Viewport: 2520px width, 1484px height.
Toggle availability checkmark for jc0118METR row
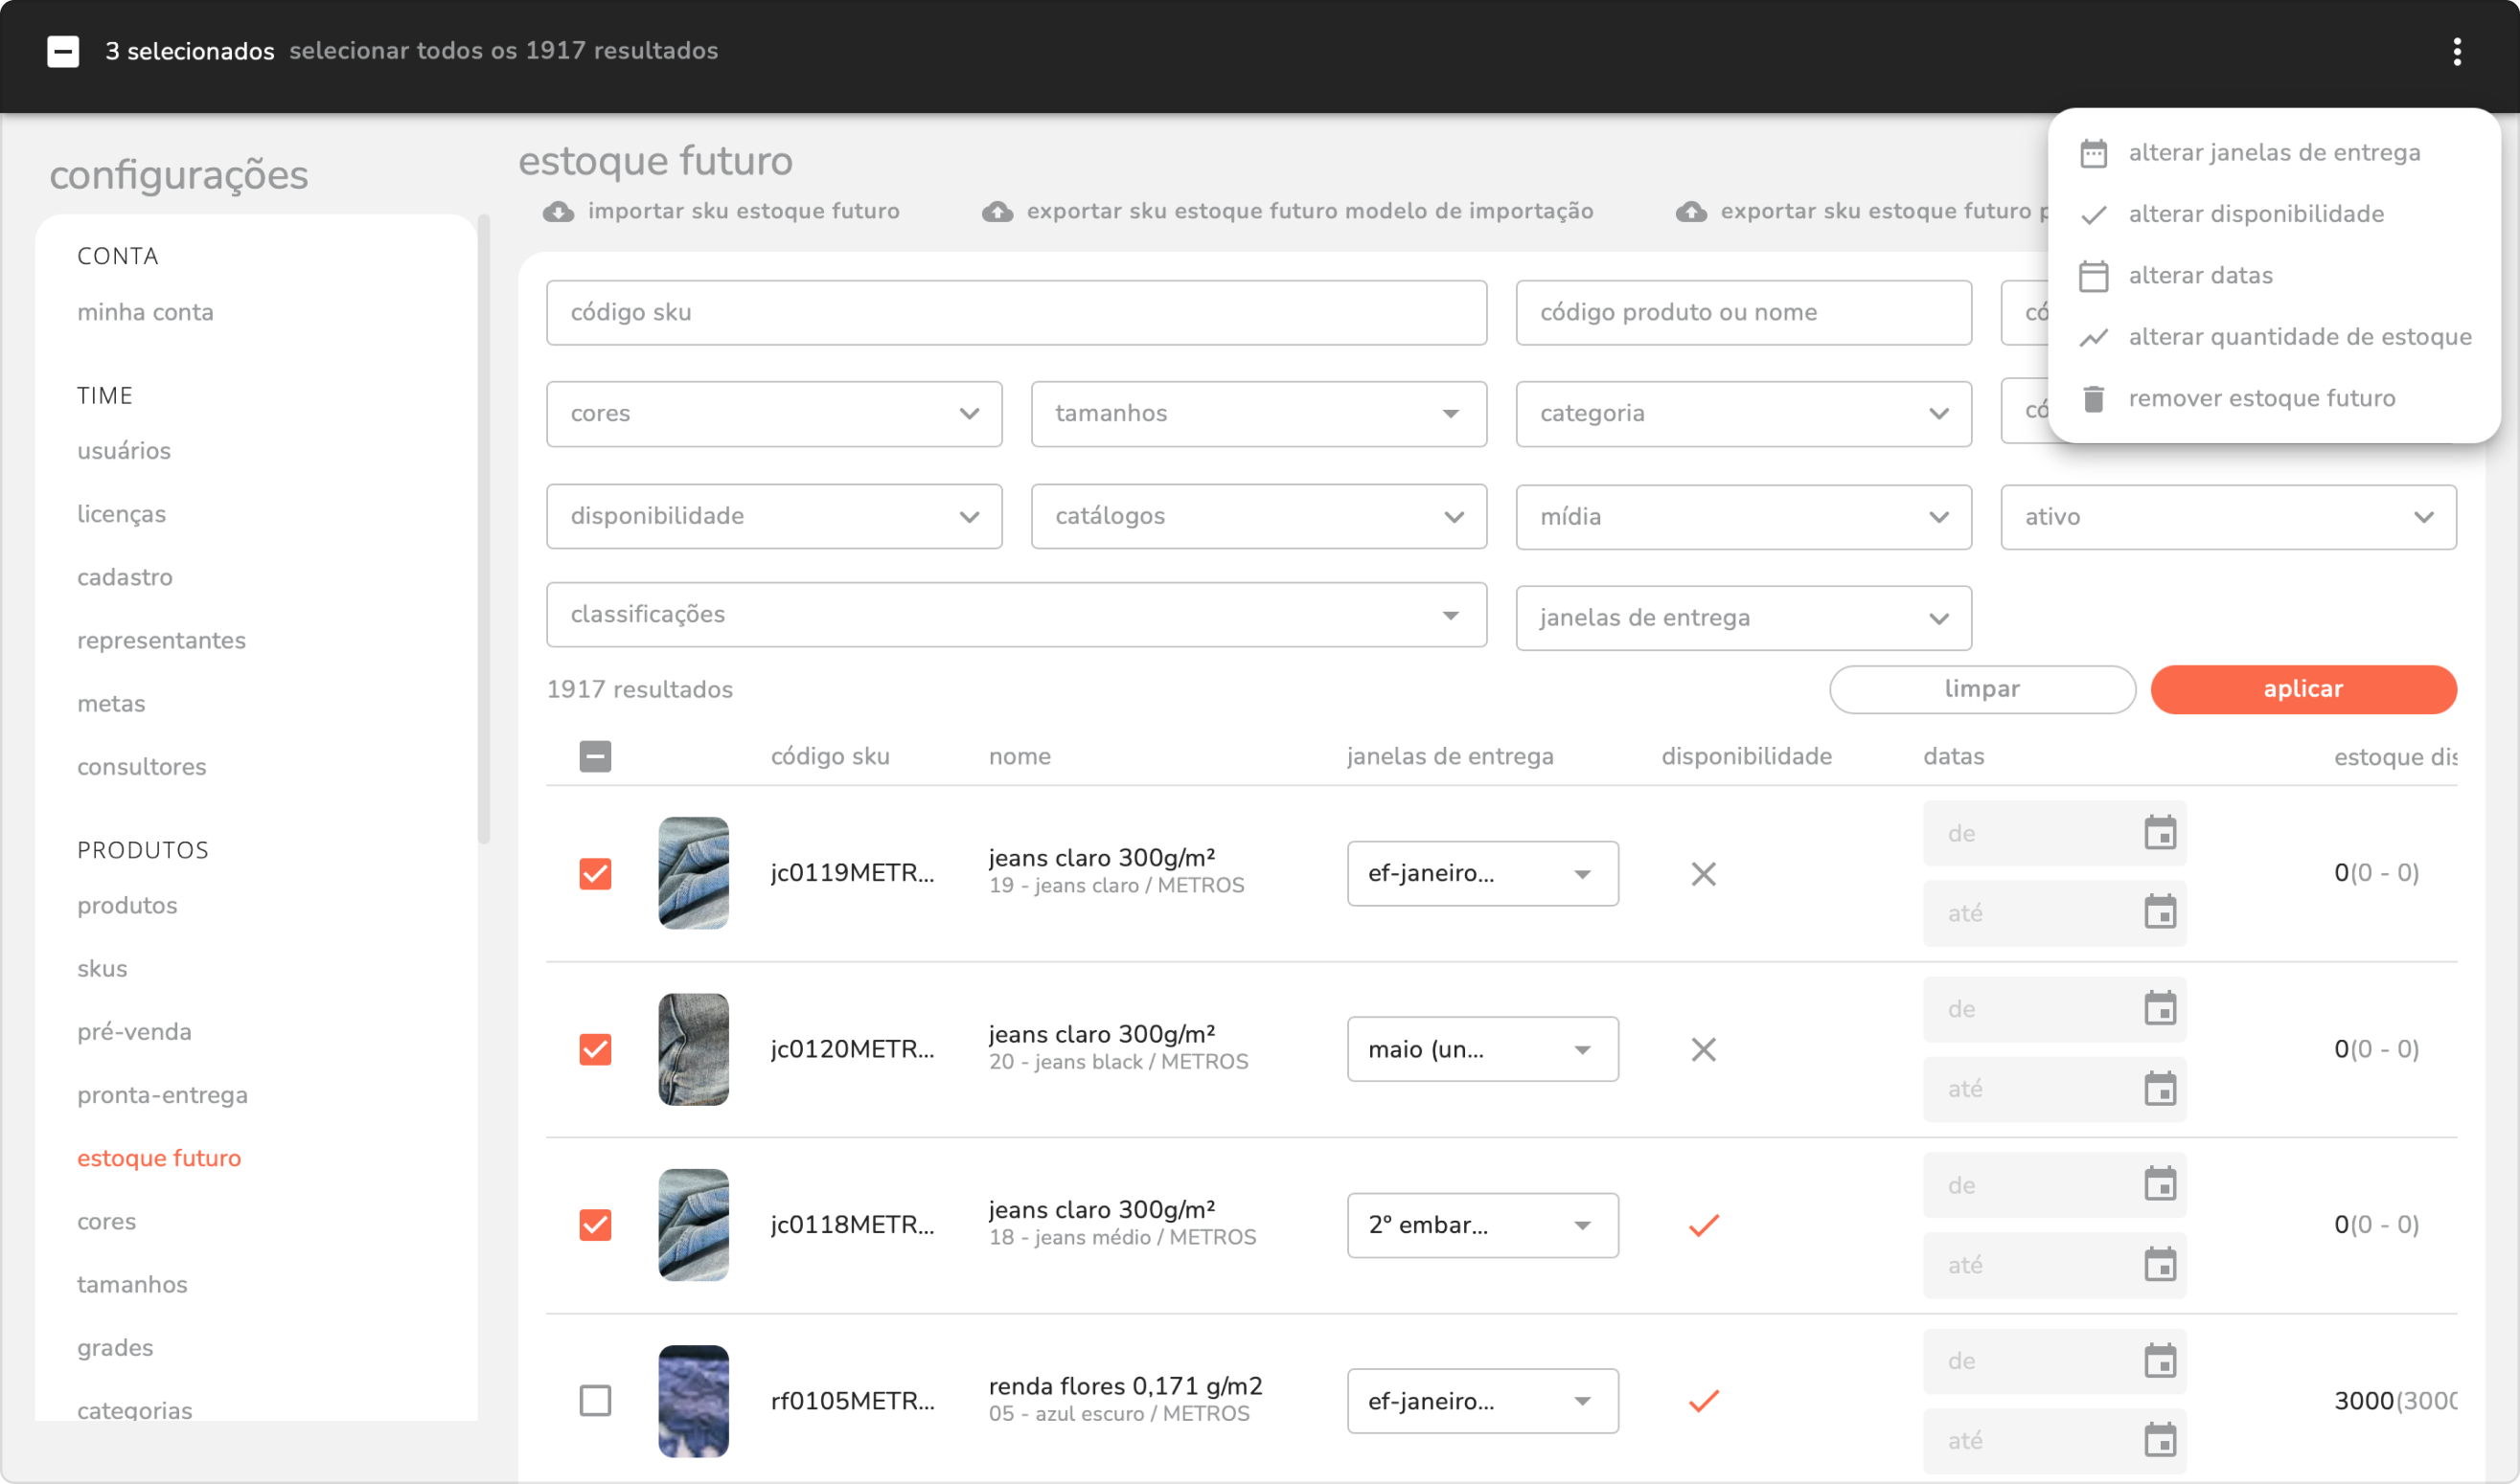pos(1704,1225)
